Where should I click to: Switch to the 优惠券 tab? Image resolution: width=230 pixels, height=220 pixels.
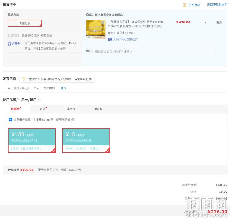16,109
